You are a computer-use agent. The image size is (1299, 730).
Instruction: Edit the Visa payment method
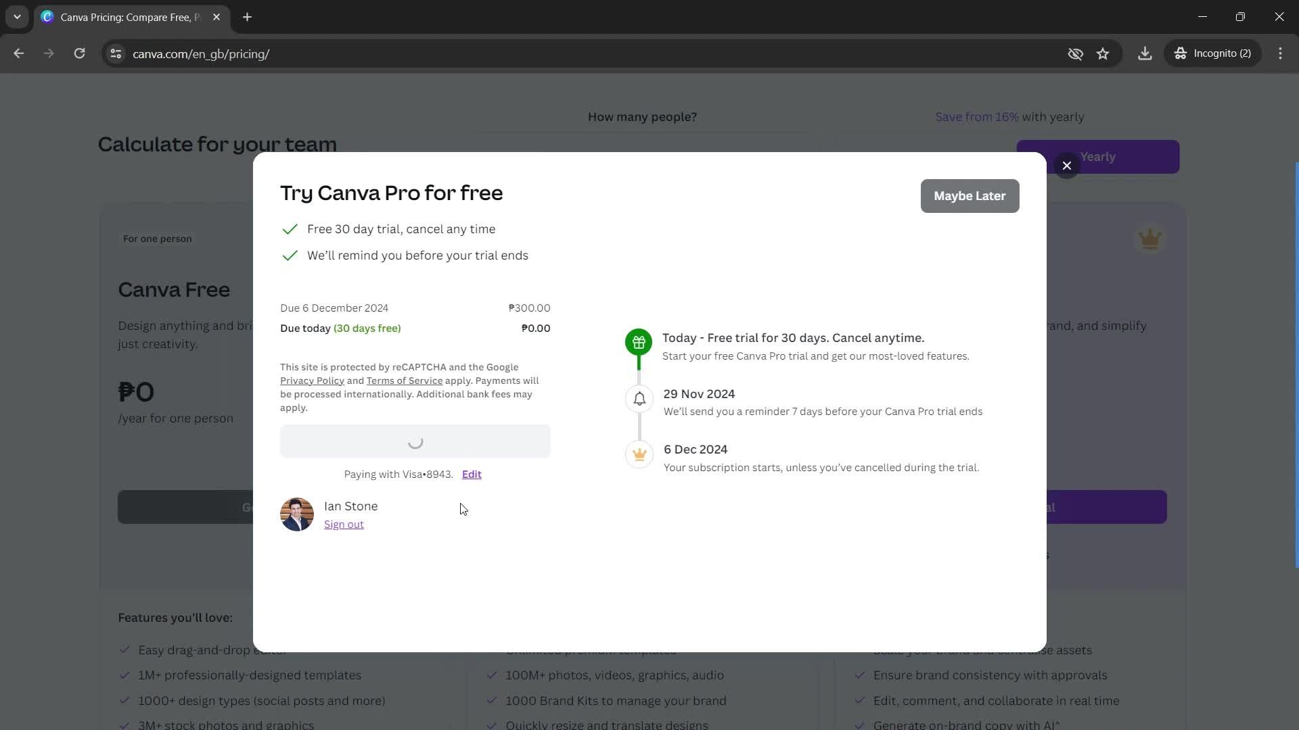click(x=472, y=474)
